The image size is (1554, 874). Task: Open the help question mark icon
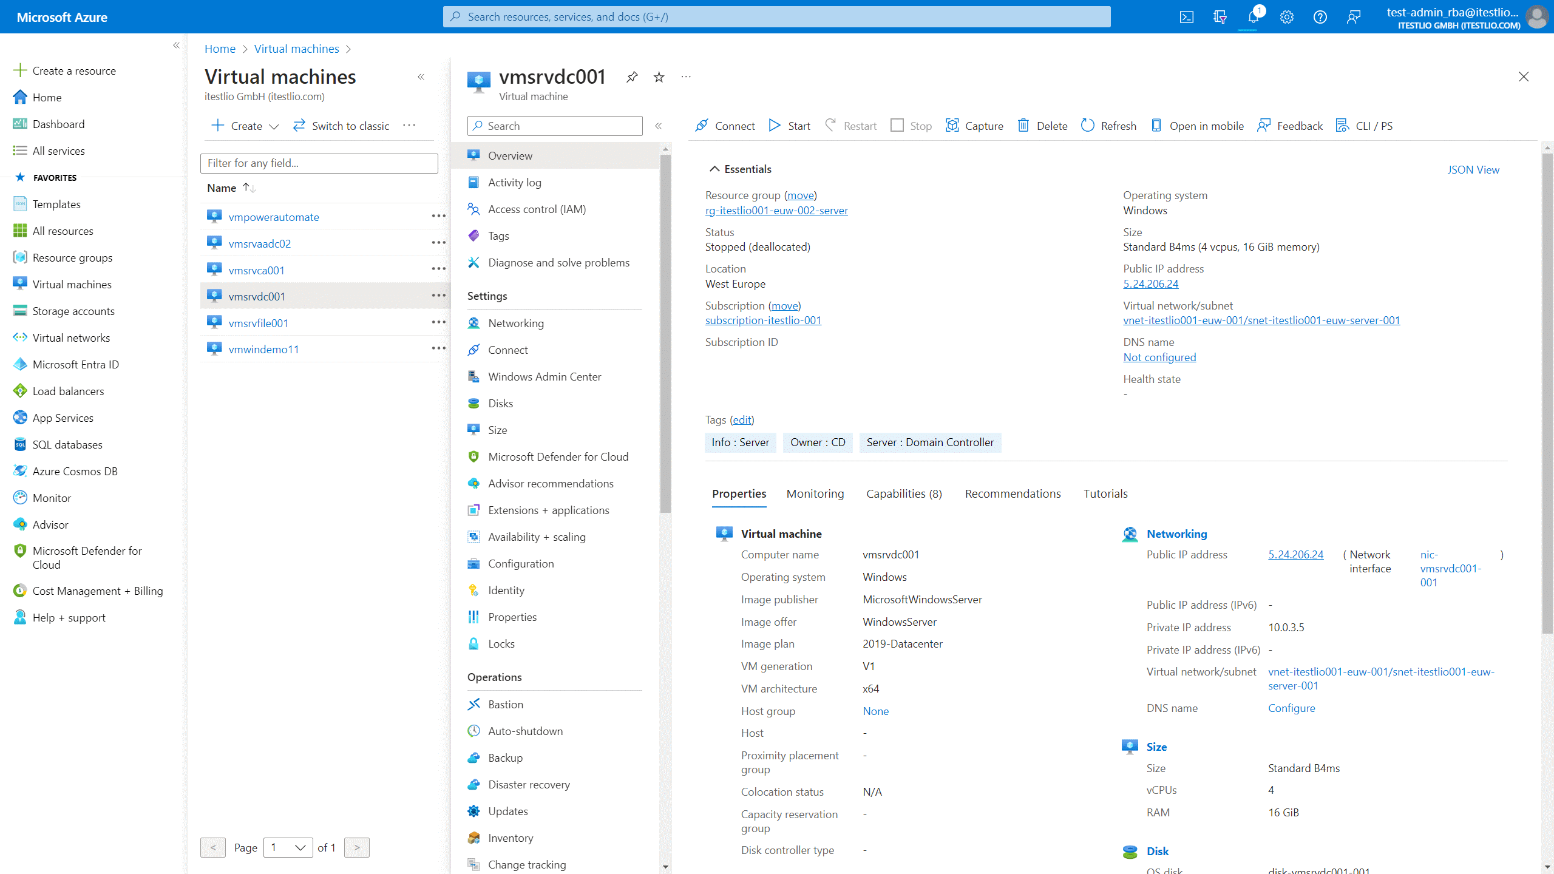tap(1320, 17)
